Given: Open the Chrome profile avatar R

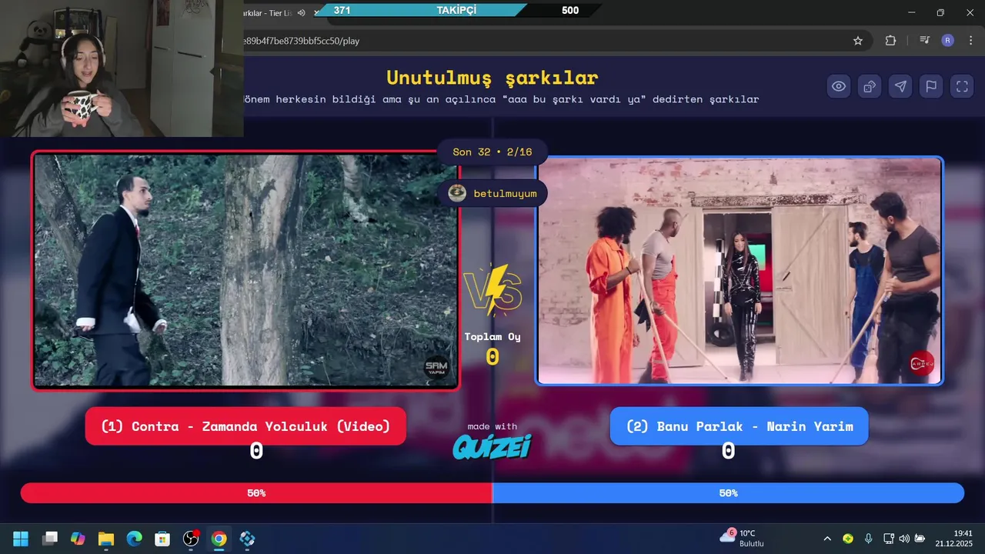Looking at the screenshot, I should [x=947, y=41].
